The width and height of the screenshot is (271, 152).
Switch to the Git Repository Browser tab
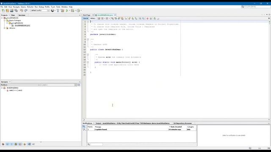[183, 123]
